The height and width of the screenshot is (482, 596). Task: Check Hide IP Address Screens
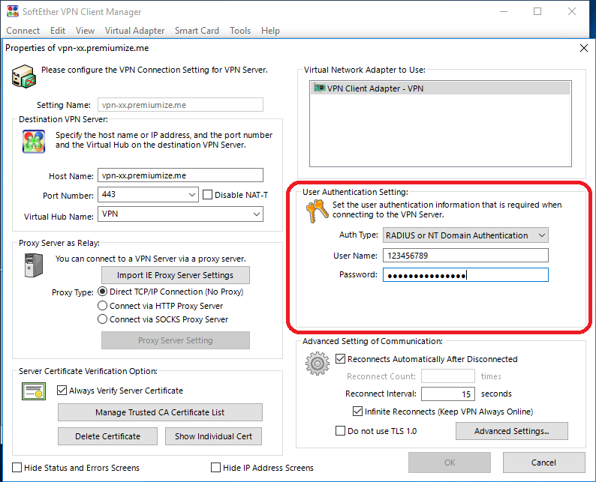pyautogui.click(x=215, y=467)
